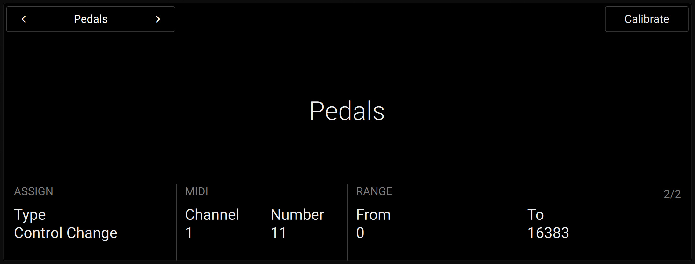Adjust the MIDI Channel value 1
Viewport: 695px width, 264px height.
pyautogui.click(x=189, y=233)
